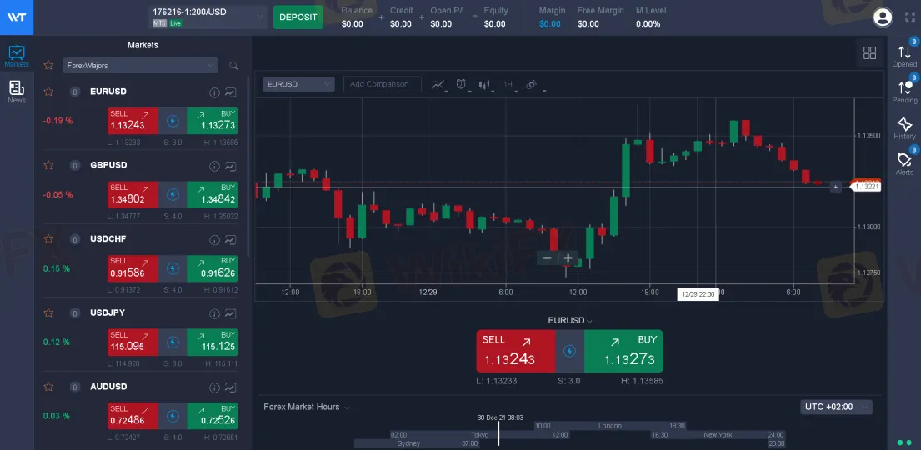Open the 1H timeframe dropdown

click(510, 85)
